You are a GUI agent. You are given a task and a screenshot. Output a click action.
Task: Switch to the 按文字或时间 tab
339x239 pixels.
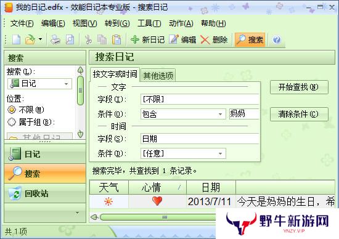point(115,75)
